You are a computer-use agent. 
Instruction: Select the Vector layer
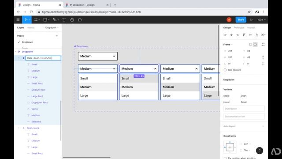[35, 109]
